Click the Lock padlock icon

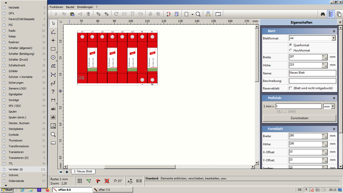pos(150,14)
